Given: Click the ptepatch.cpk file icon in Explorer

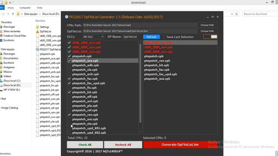Looking at the screenshot, I should tap(37, 54).
